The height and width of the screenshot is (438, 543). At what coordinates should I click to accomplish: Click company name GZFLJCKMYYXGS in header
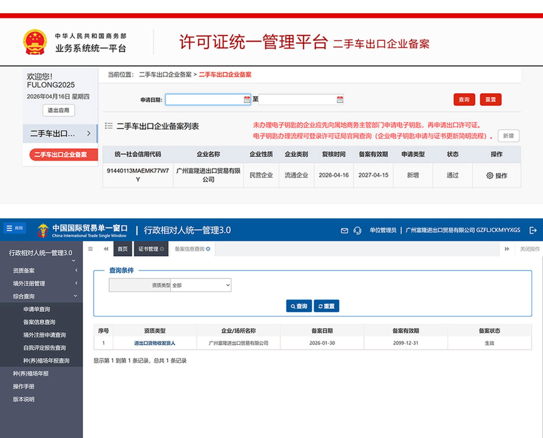pyautogui.click(x=463, y=230)
